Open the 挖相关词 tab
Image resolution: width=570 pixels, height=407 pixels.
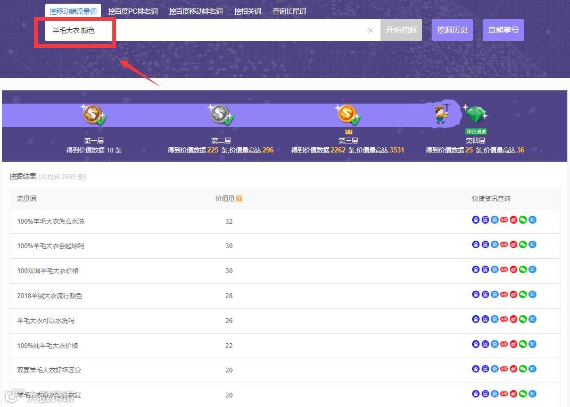point(247,10)
